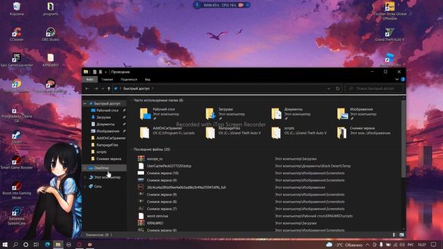Open Task View from the taskbar
Viewport: 443px width, 249px height.
tap(36, 244)
